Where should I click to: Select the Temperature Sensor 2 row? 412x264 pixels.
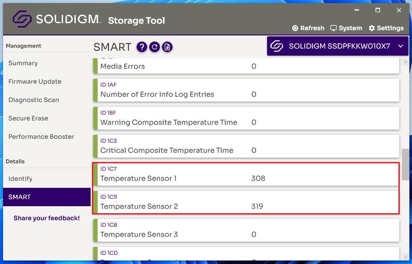246,202
